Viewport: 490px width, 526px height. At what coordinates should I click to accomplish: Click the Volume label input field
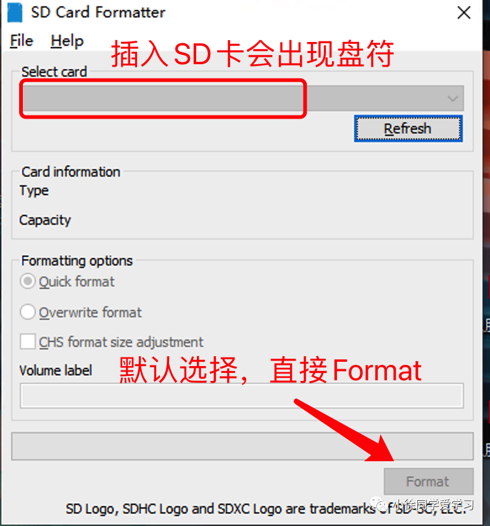[242, 396]
